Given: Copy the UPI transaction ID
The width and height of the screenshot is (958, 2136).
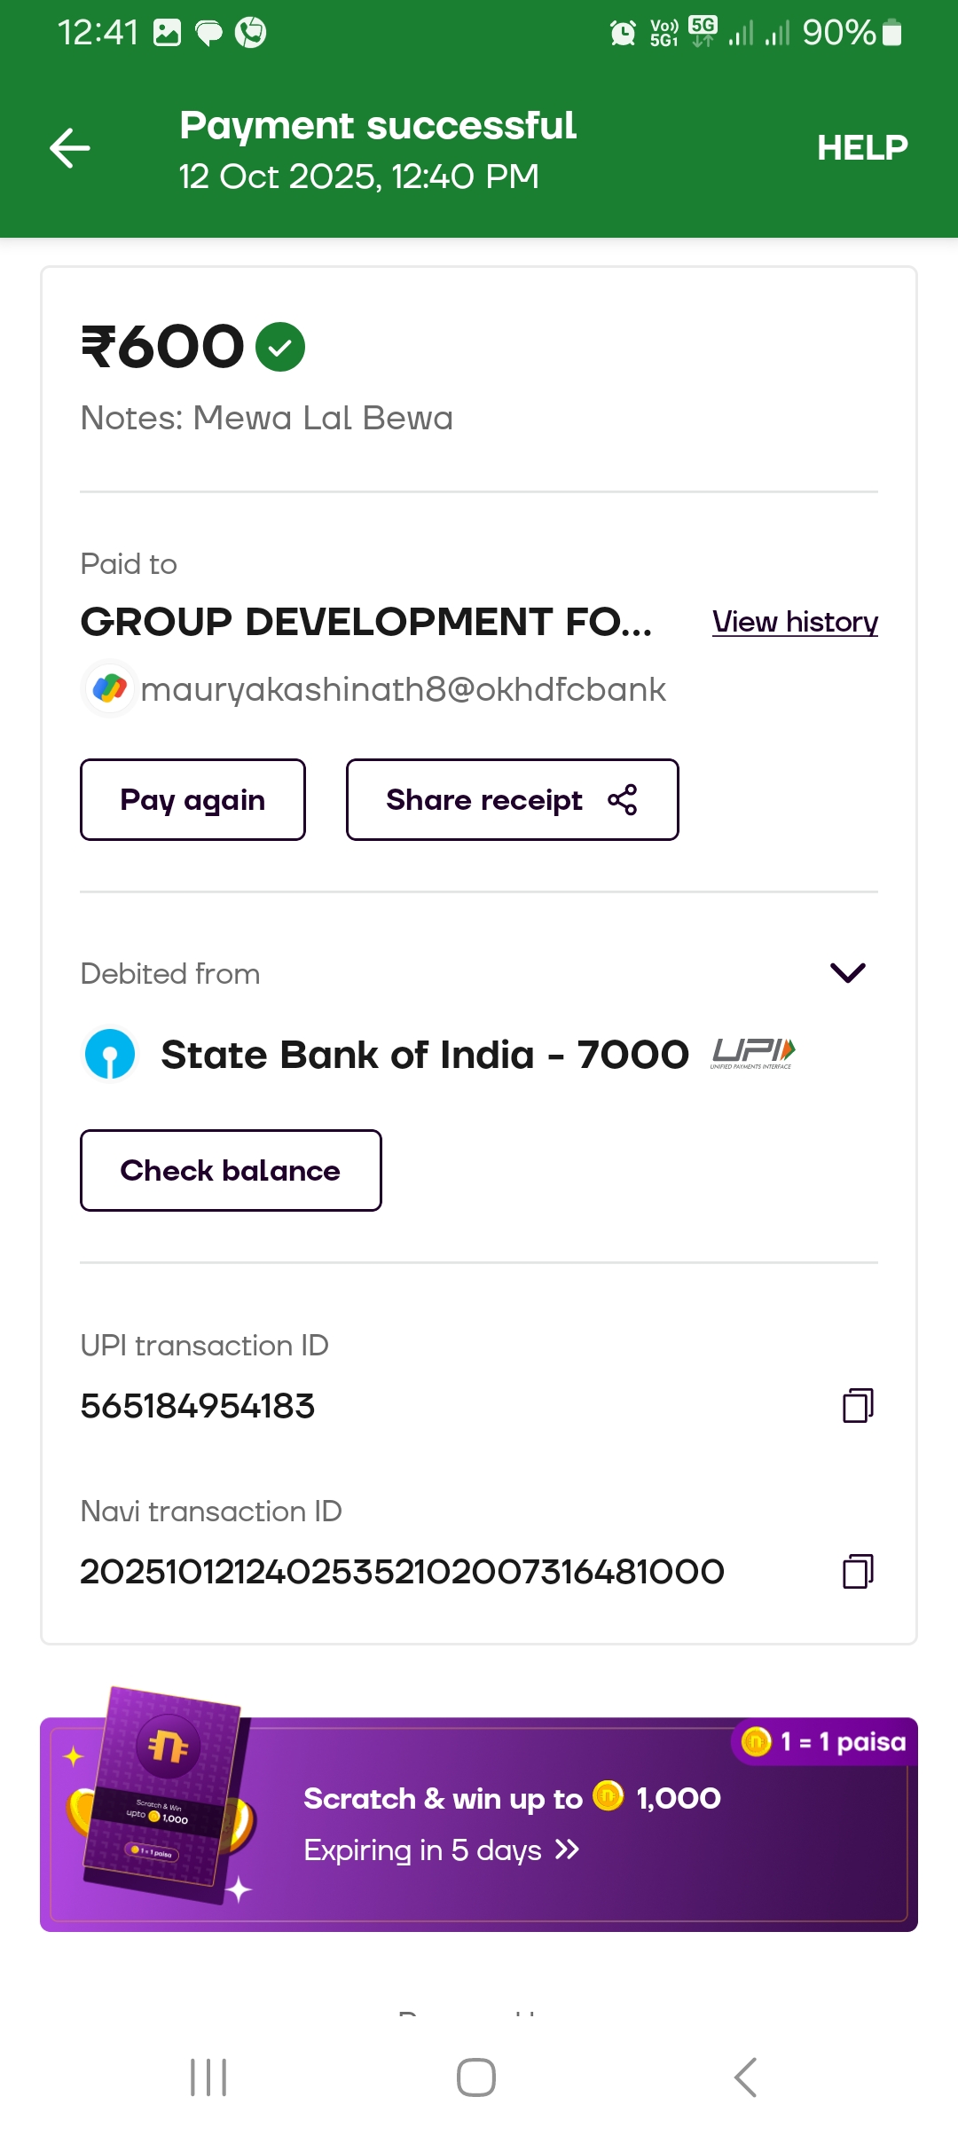Looking at the screenshot, I should 857,1406.
